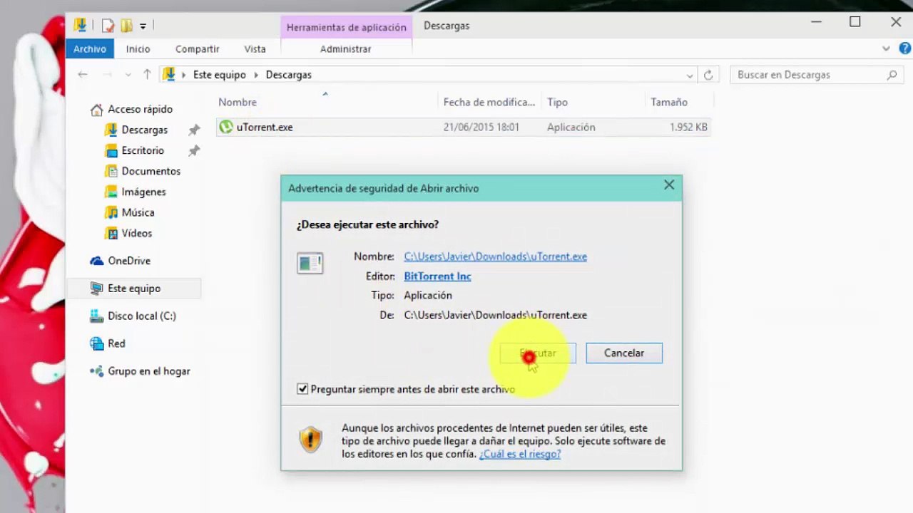This screenshot has height=513, width=913.
Task: Click the Grupo en el hogar icon
Action: (x=96, y=372)
